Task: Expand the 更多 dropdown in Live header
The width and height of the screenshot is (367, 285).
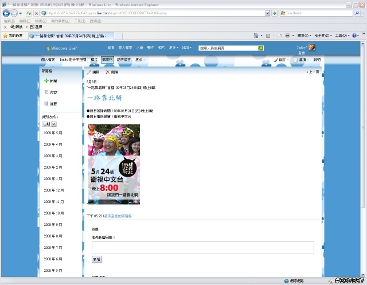Action: tap(173, 48)
